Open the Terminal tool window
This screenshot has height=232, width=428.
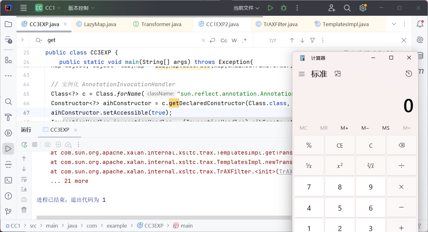9,180
